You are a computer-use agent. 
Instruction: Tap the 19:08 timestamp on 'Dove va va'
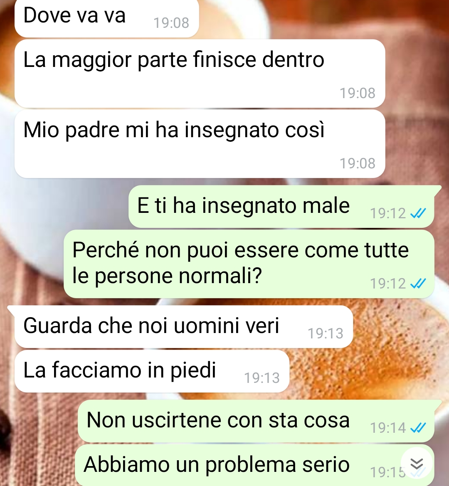[x=171, y=22]
